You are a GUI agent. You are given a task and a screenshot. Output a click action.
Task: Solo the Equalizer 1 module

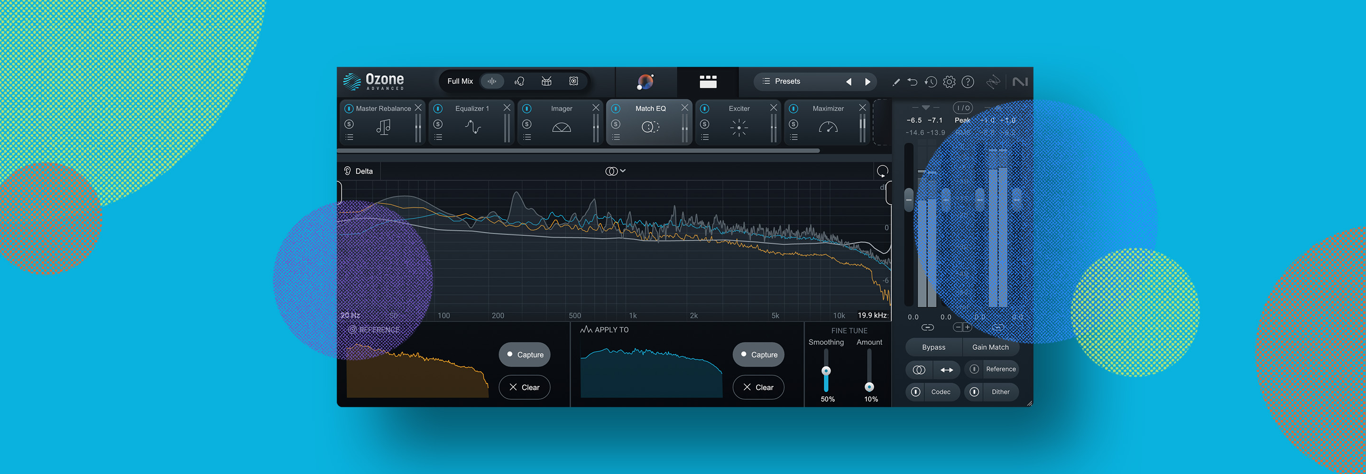pyautogui.click(x=438, y=124)
